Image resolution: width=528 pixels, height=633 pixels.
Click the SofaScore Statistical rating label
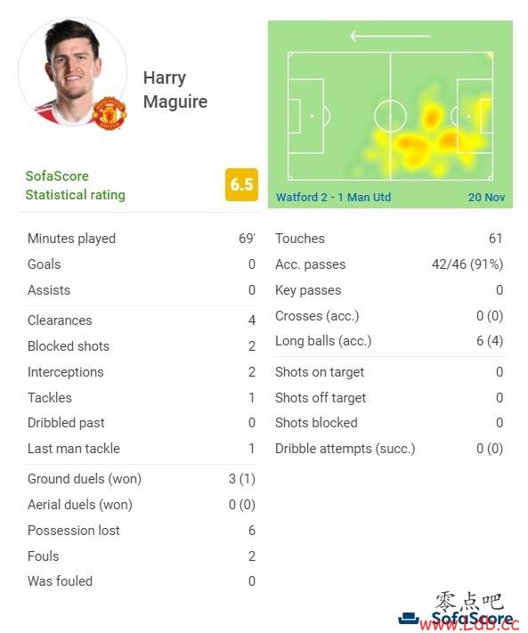click(75, 185)
